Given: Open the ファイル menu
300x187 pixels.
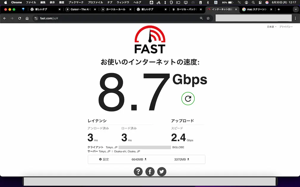Looking at the screenshot, I should 31,2.
